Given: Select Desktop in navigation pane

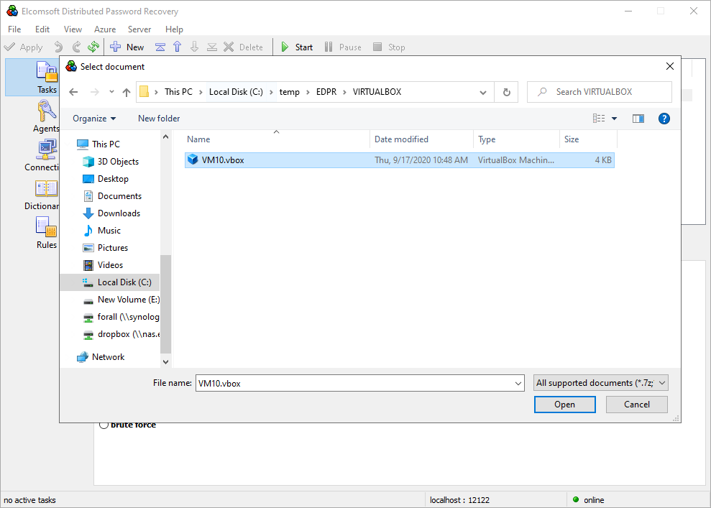Looking at the screenshot, I should coord(113,179).
